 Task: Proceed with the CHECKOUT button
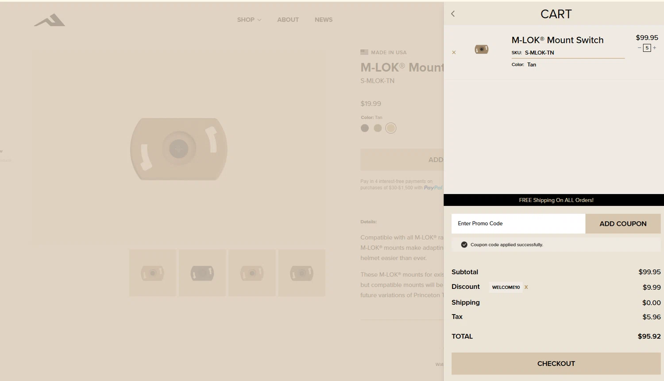point(556,364)
